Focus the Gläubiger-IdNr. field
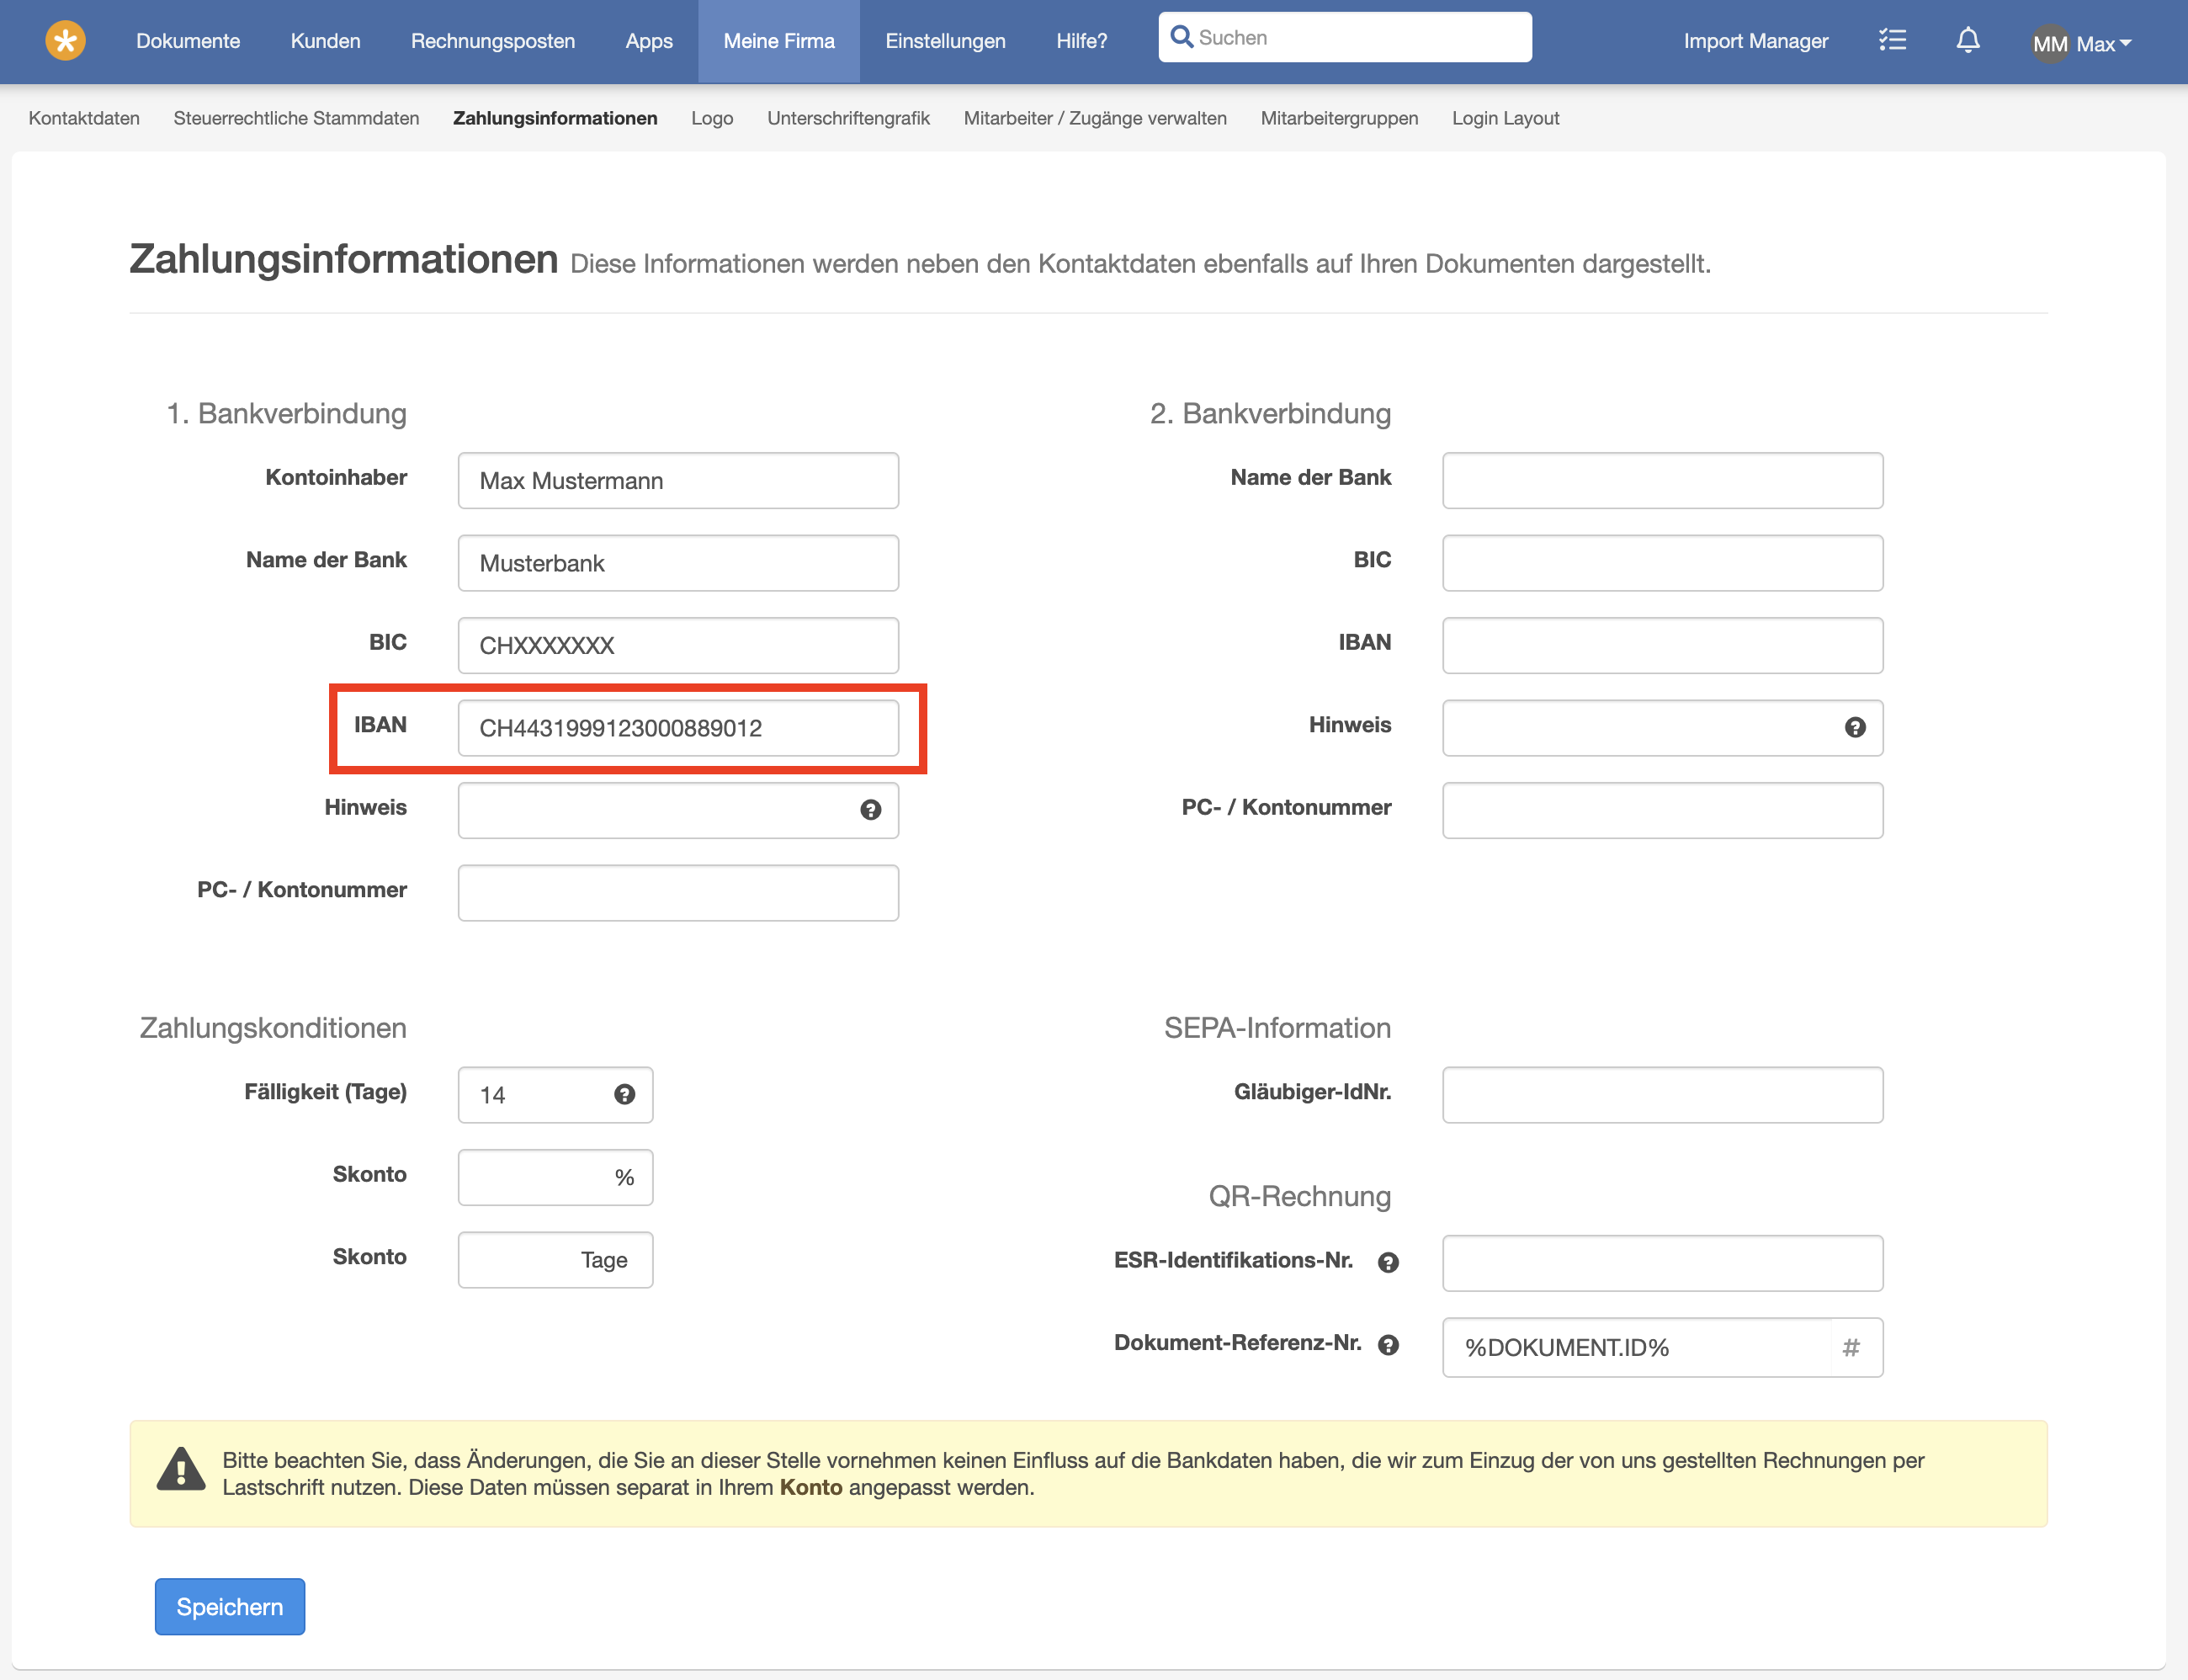This screenshot has width=2188, height=1680. coord(1662,1095)
